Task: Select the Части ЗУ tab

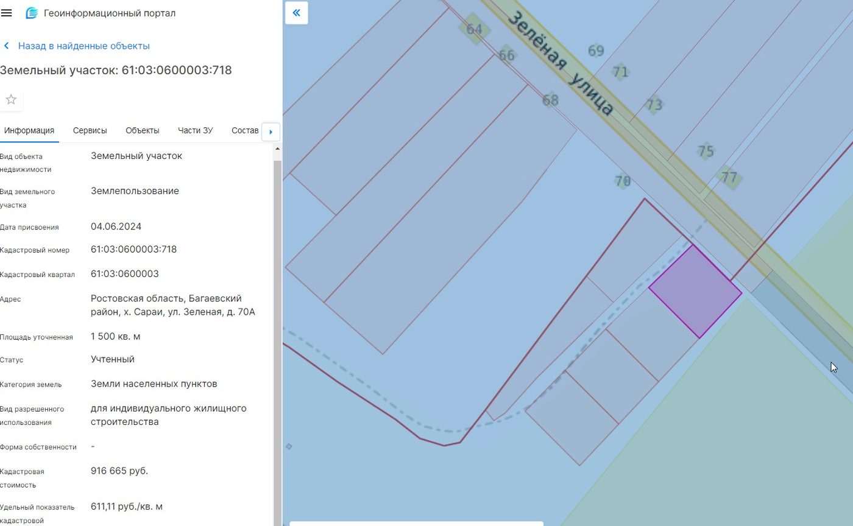Action: tap(195, 130)
